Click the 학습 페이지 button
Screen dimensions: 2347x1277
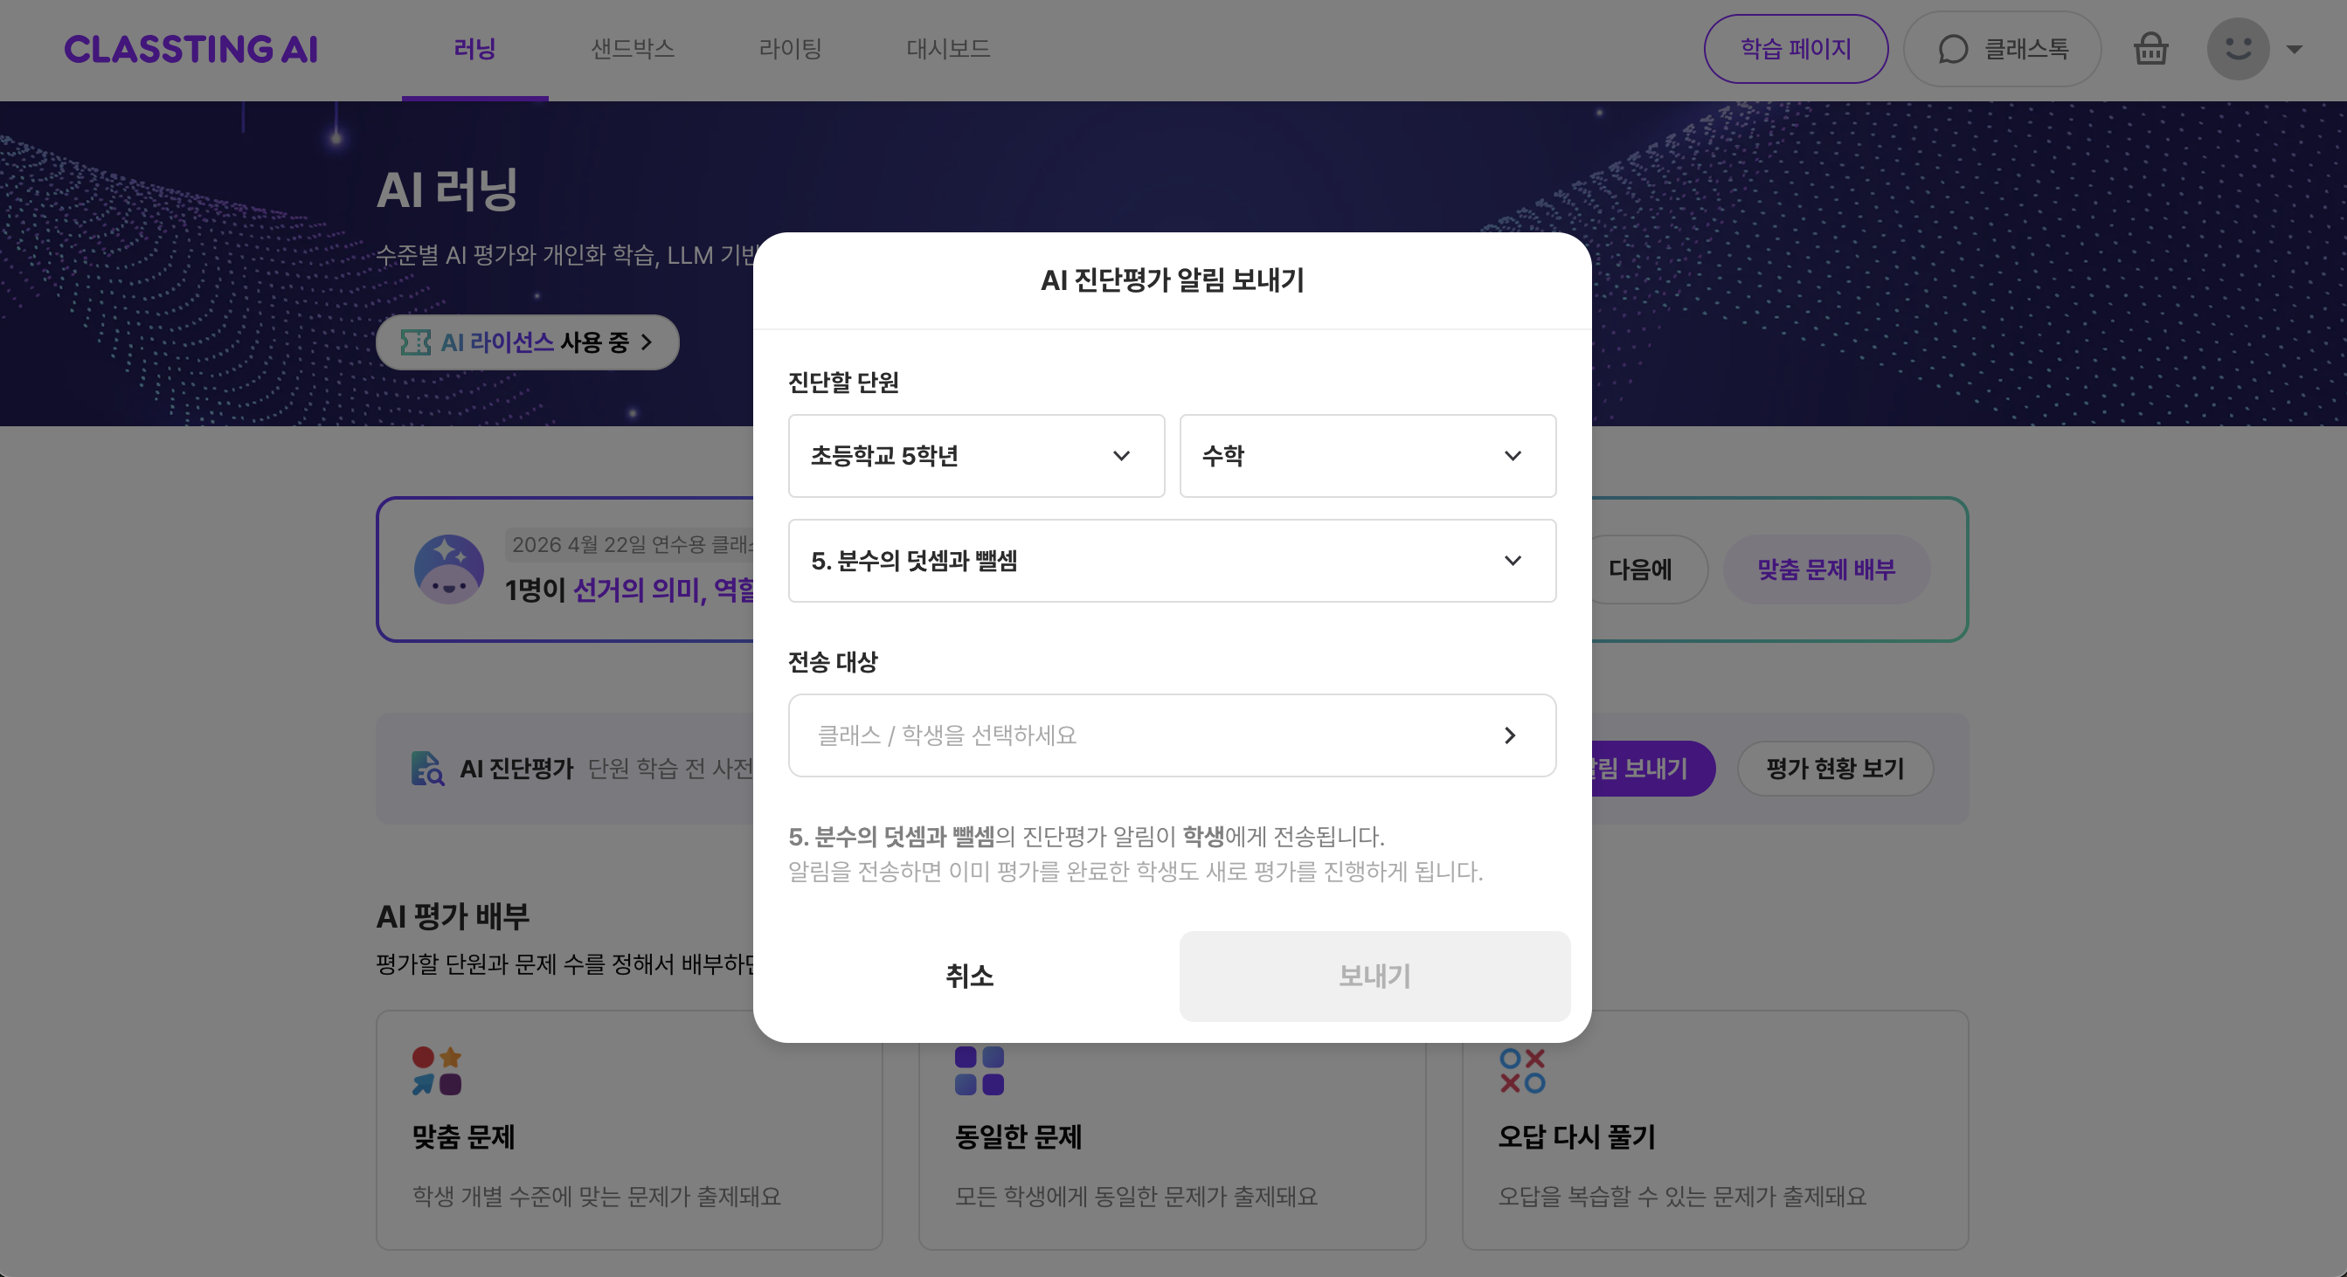click(1796, 49)
